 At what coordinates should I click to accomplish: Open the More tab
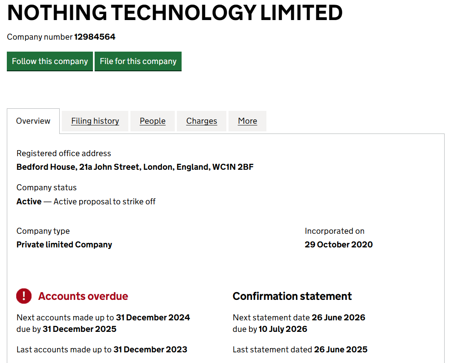247,121
